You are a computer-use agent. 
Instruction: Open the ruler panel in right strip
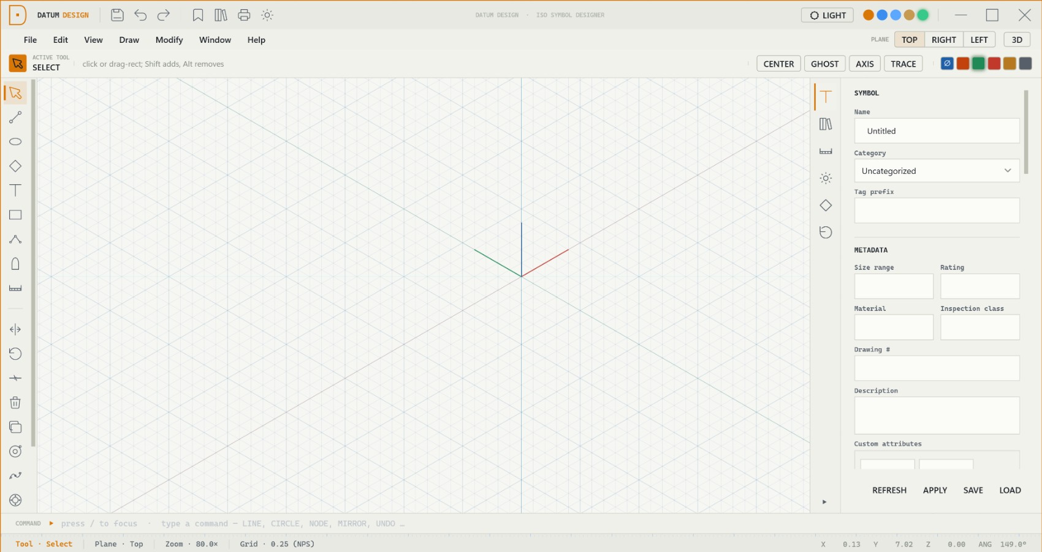click(826, 151)
